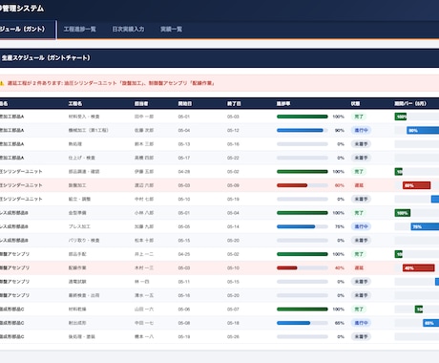Click the 材料受入・検査 process cell
Viewport: 439px width, 363px height.
(84, 117)
